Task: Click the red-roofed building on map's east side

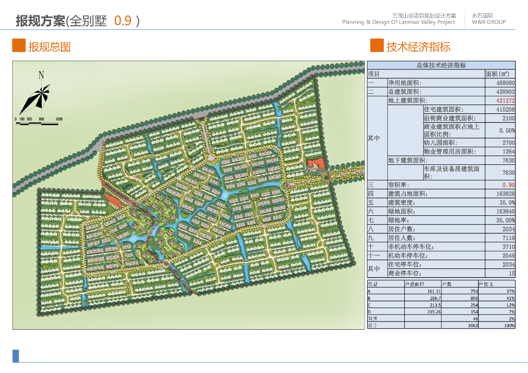Action: click(315, 164)
